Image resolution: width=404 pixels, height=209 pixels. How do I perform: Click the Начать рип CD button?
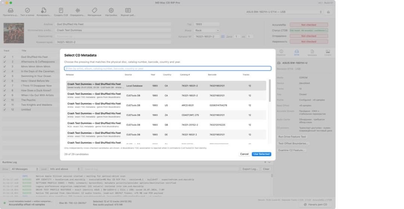[x=315, y=205]
